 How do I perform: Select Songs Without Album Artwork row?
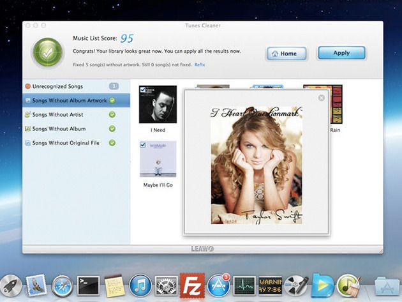(x=76, y=100)
